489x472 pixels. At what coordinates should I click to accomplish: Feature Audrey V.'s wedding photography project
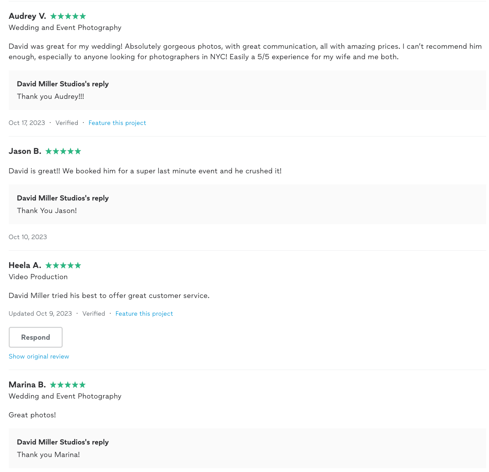click(117, 123)
